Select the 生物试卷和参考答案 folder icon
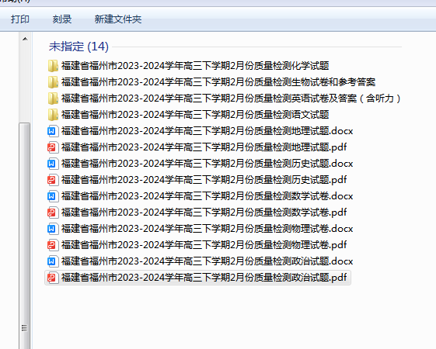The height and width of the screenshot is (349, 436). pos(53,82)
